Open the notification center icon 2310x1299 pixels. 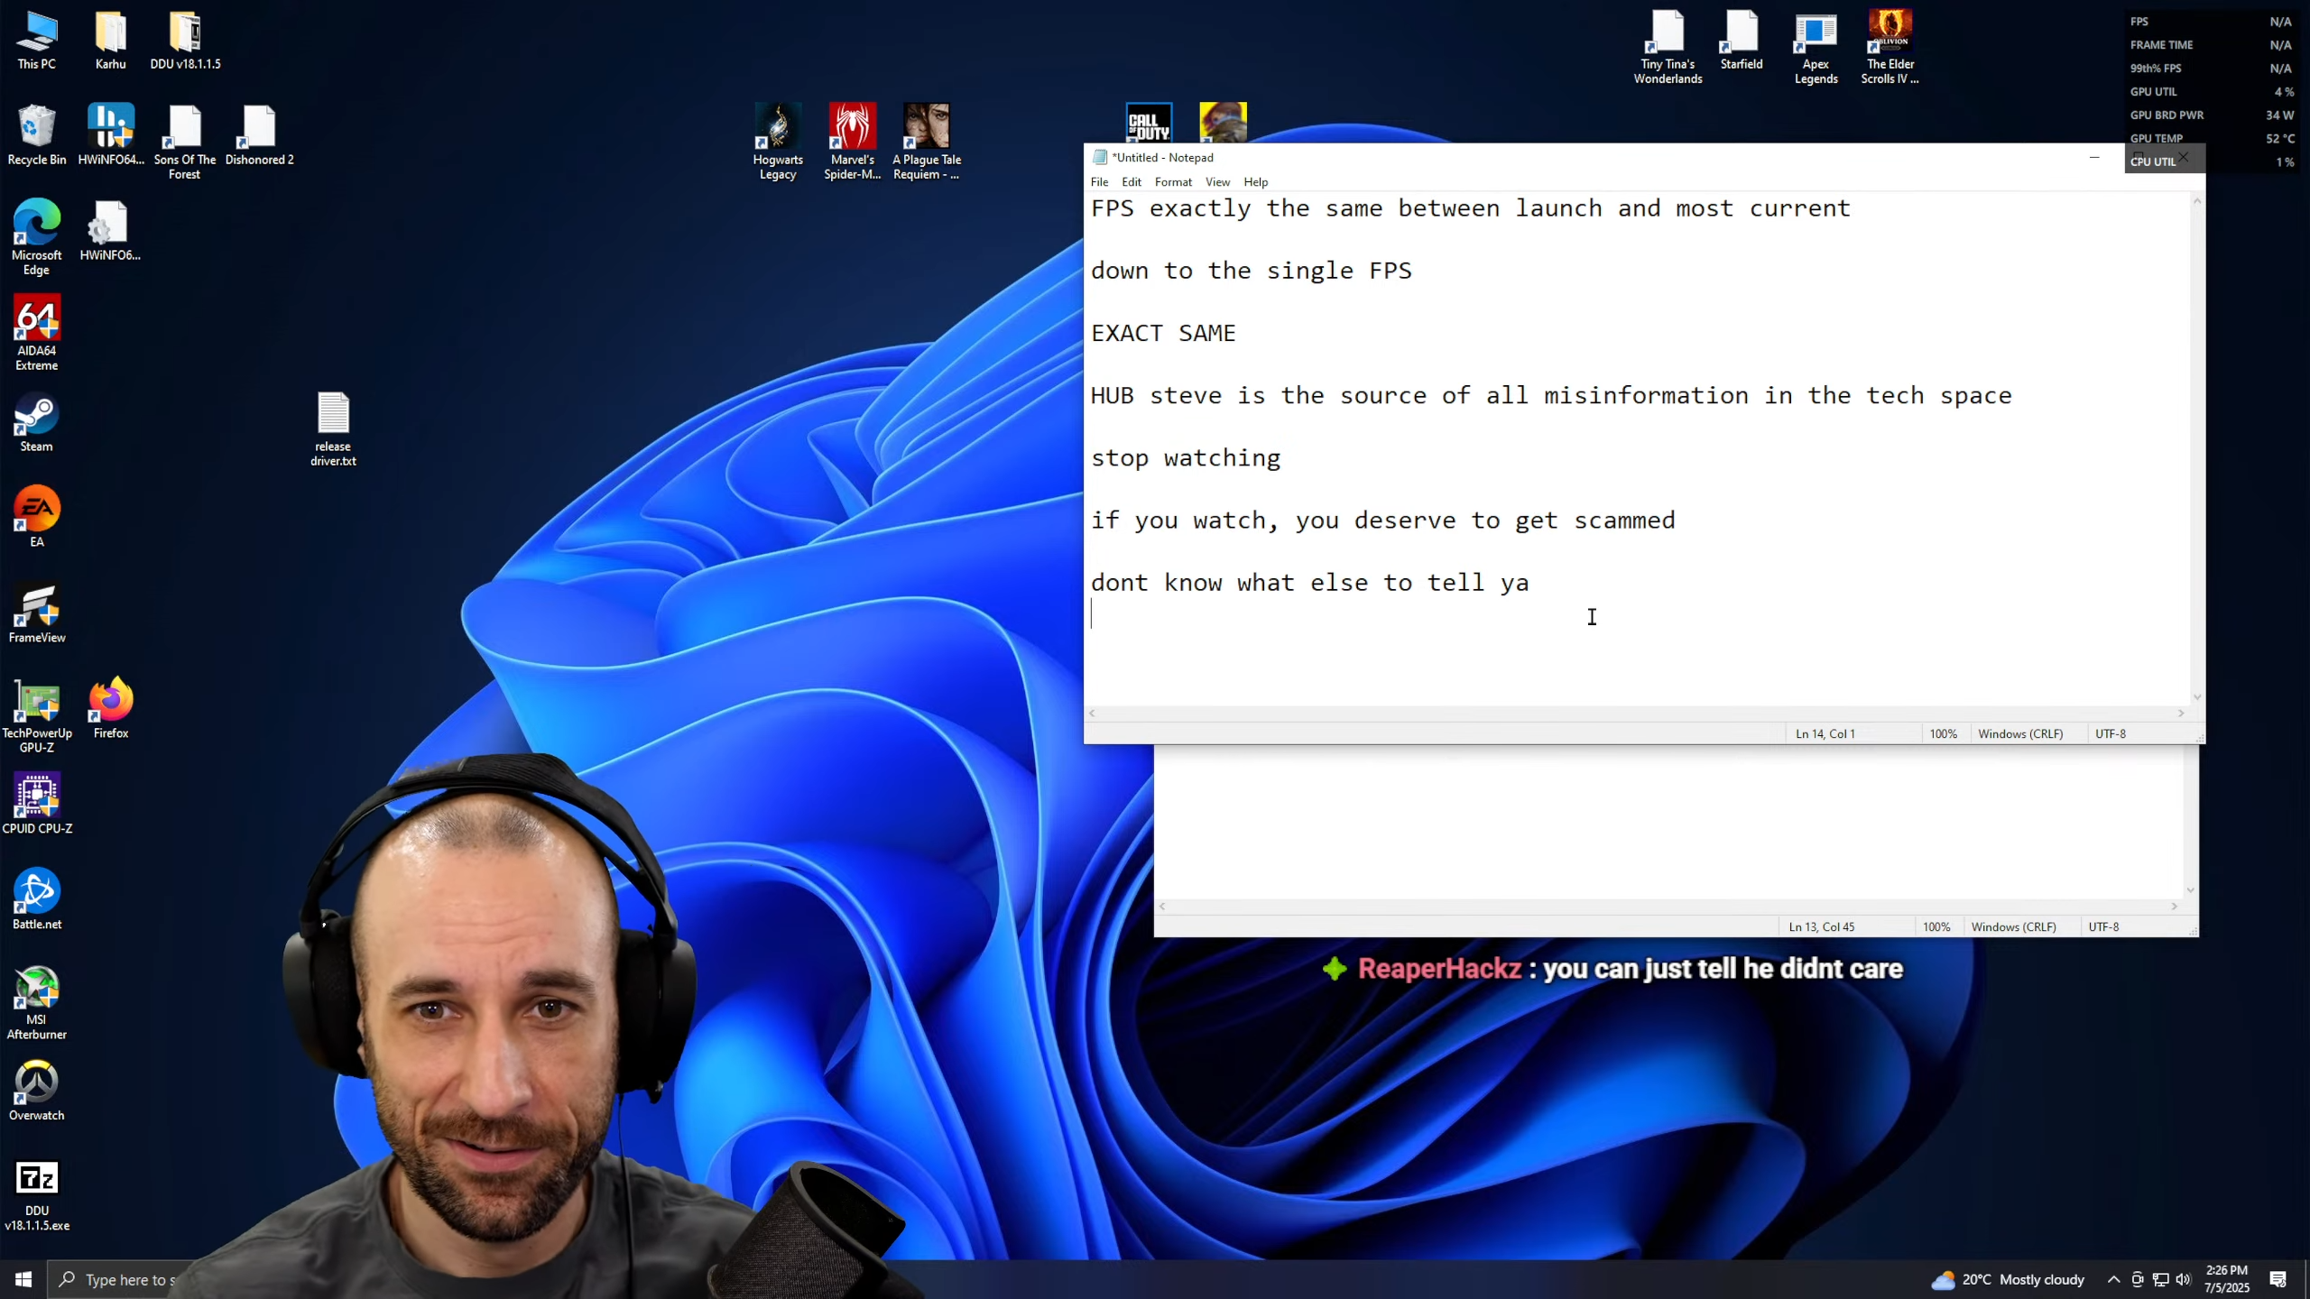2278,1279
